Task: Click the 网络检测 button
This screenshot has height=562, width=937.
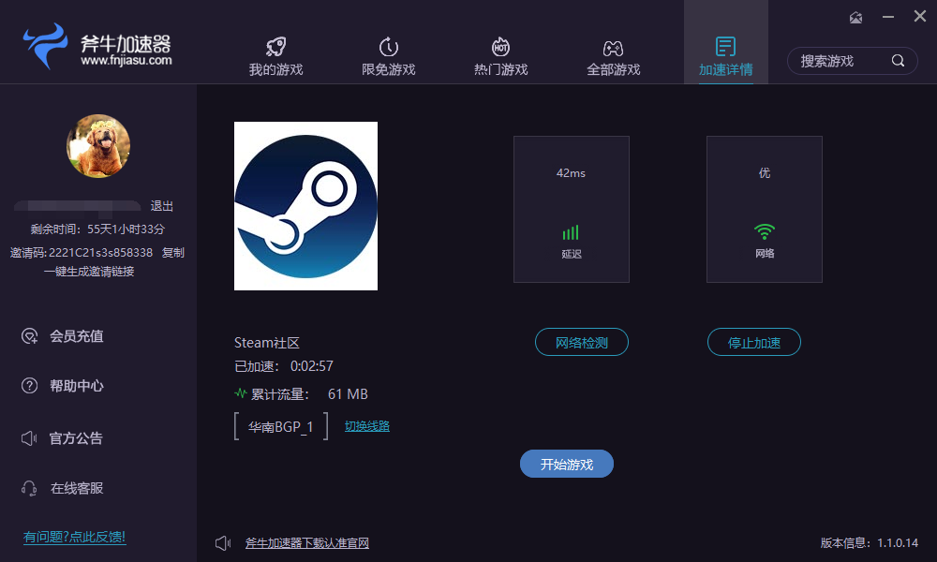Action: (x=582, y=342)
